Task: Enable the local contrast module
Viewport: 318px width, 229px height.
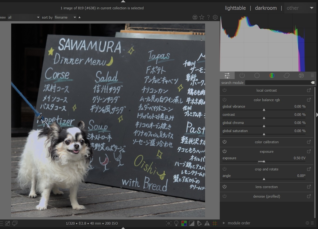Action: (x=224, y=90)
